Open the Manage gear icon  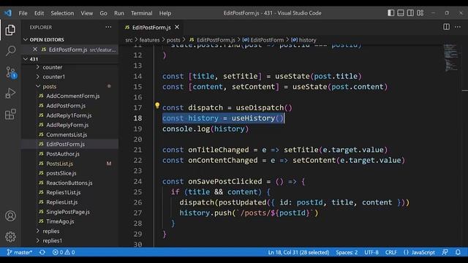pos(10,237)
